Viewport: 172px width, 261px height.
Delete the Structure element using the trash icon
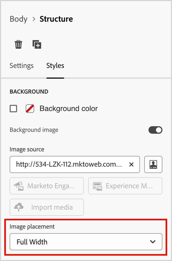18,44
